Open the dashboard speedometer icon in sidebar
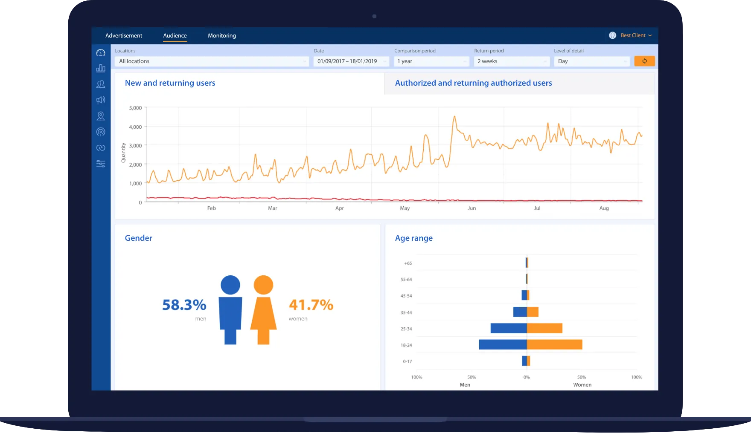 click(101, 52)
